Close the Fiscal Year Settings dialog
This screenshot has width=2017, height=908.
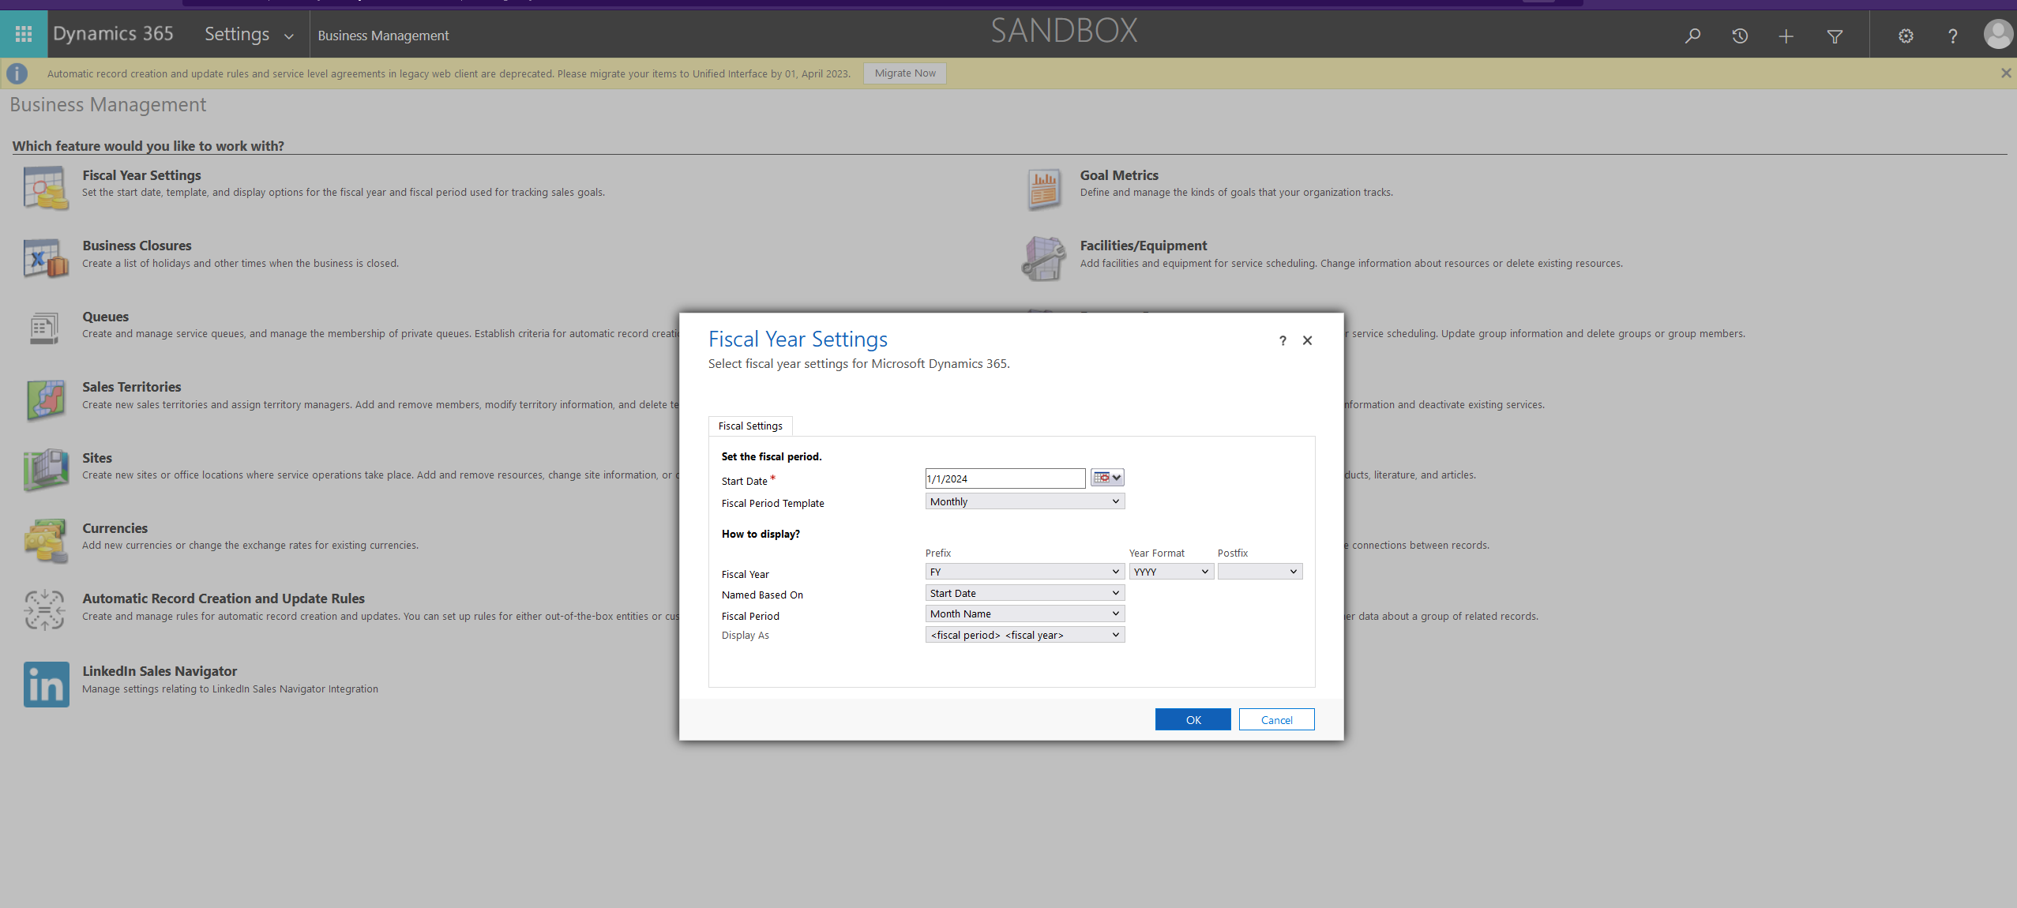pos(1307,340)
